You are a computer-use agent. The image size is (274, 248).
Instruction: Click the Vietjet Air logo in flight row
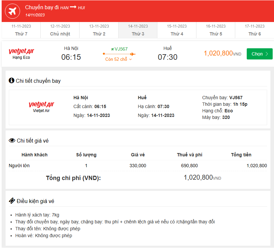tap(21, 51)
